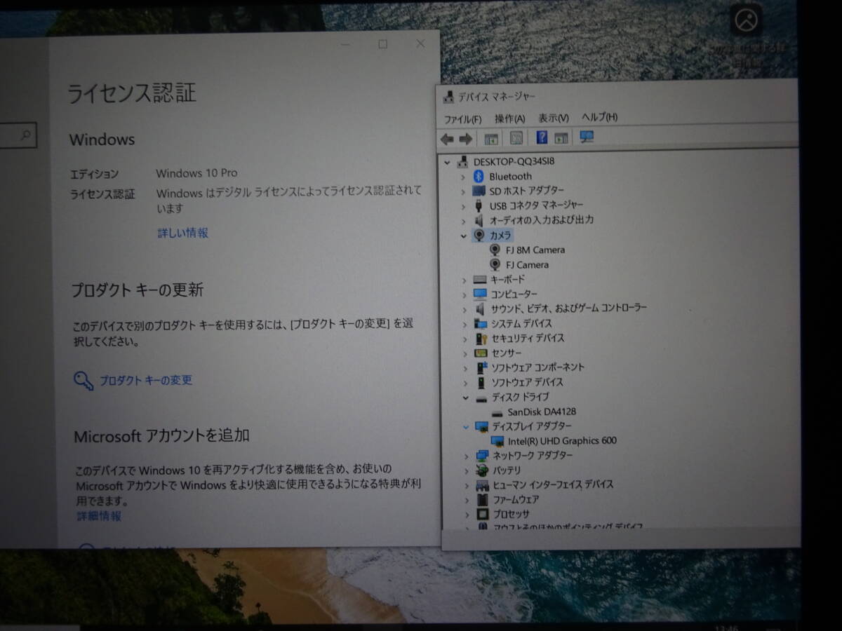Image resolution: width=842 pixels, height=631 pixels.
Task: Open the ファイル(F) menu
Action: pyautogui.click(x=462, y=118)
